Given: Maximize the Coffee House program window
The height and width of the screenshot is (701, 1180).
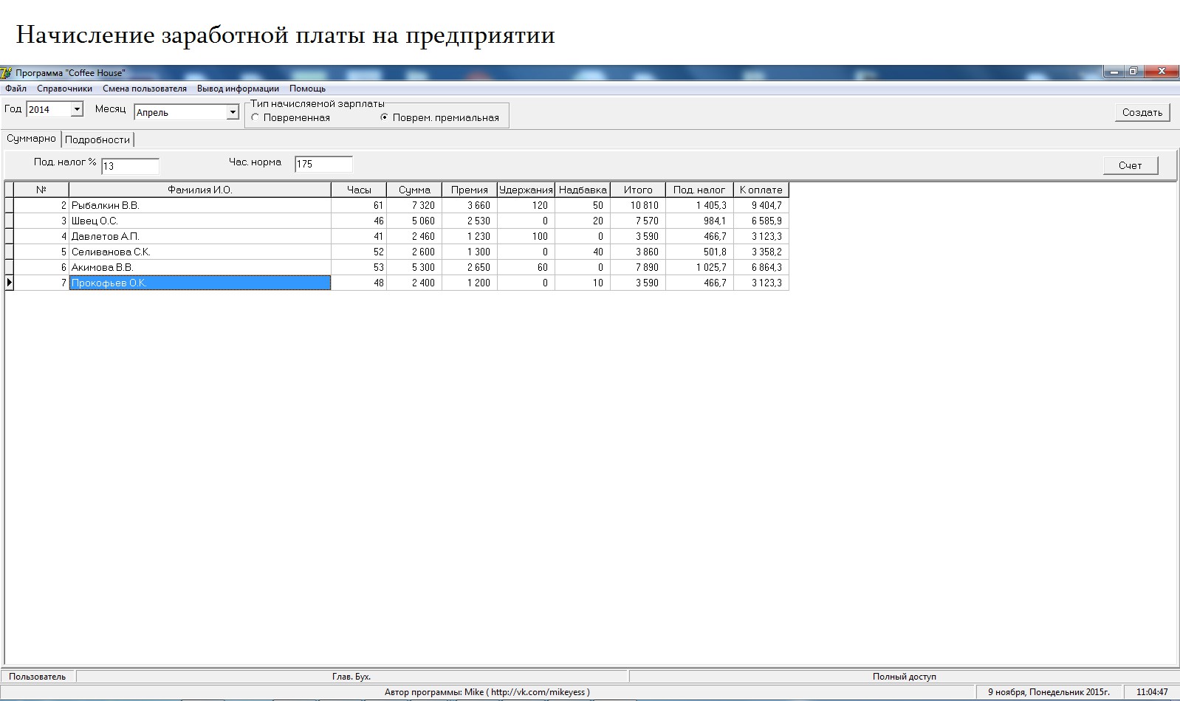Looking at the screenshot, I should point(1133,72).
